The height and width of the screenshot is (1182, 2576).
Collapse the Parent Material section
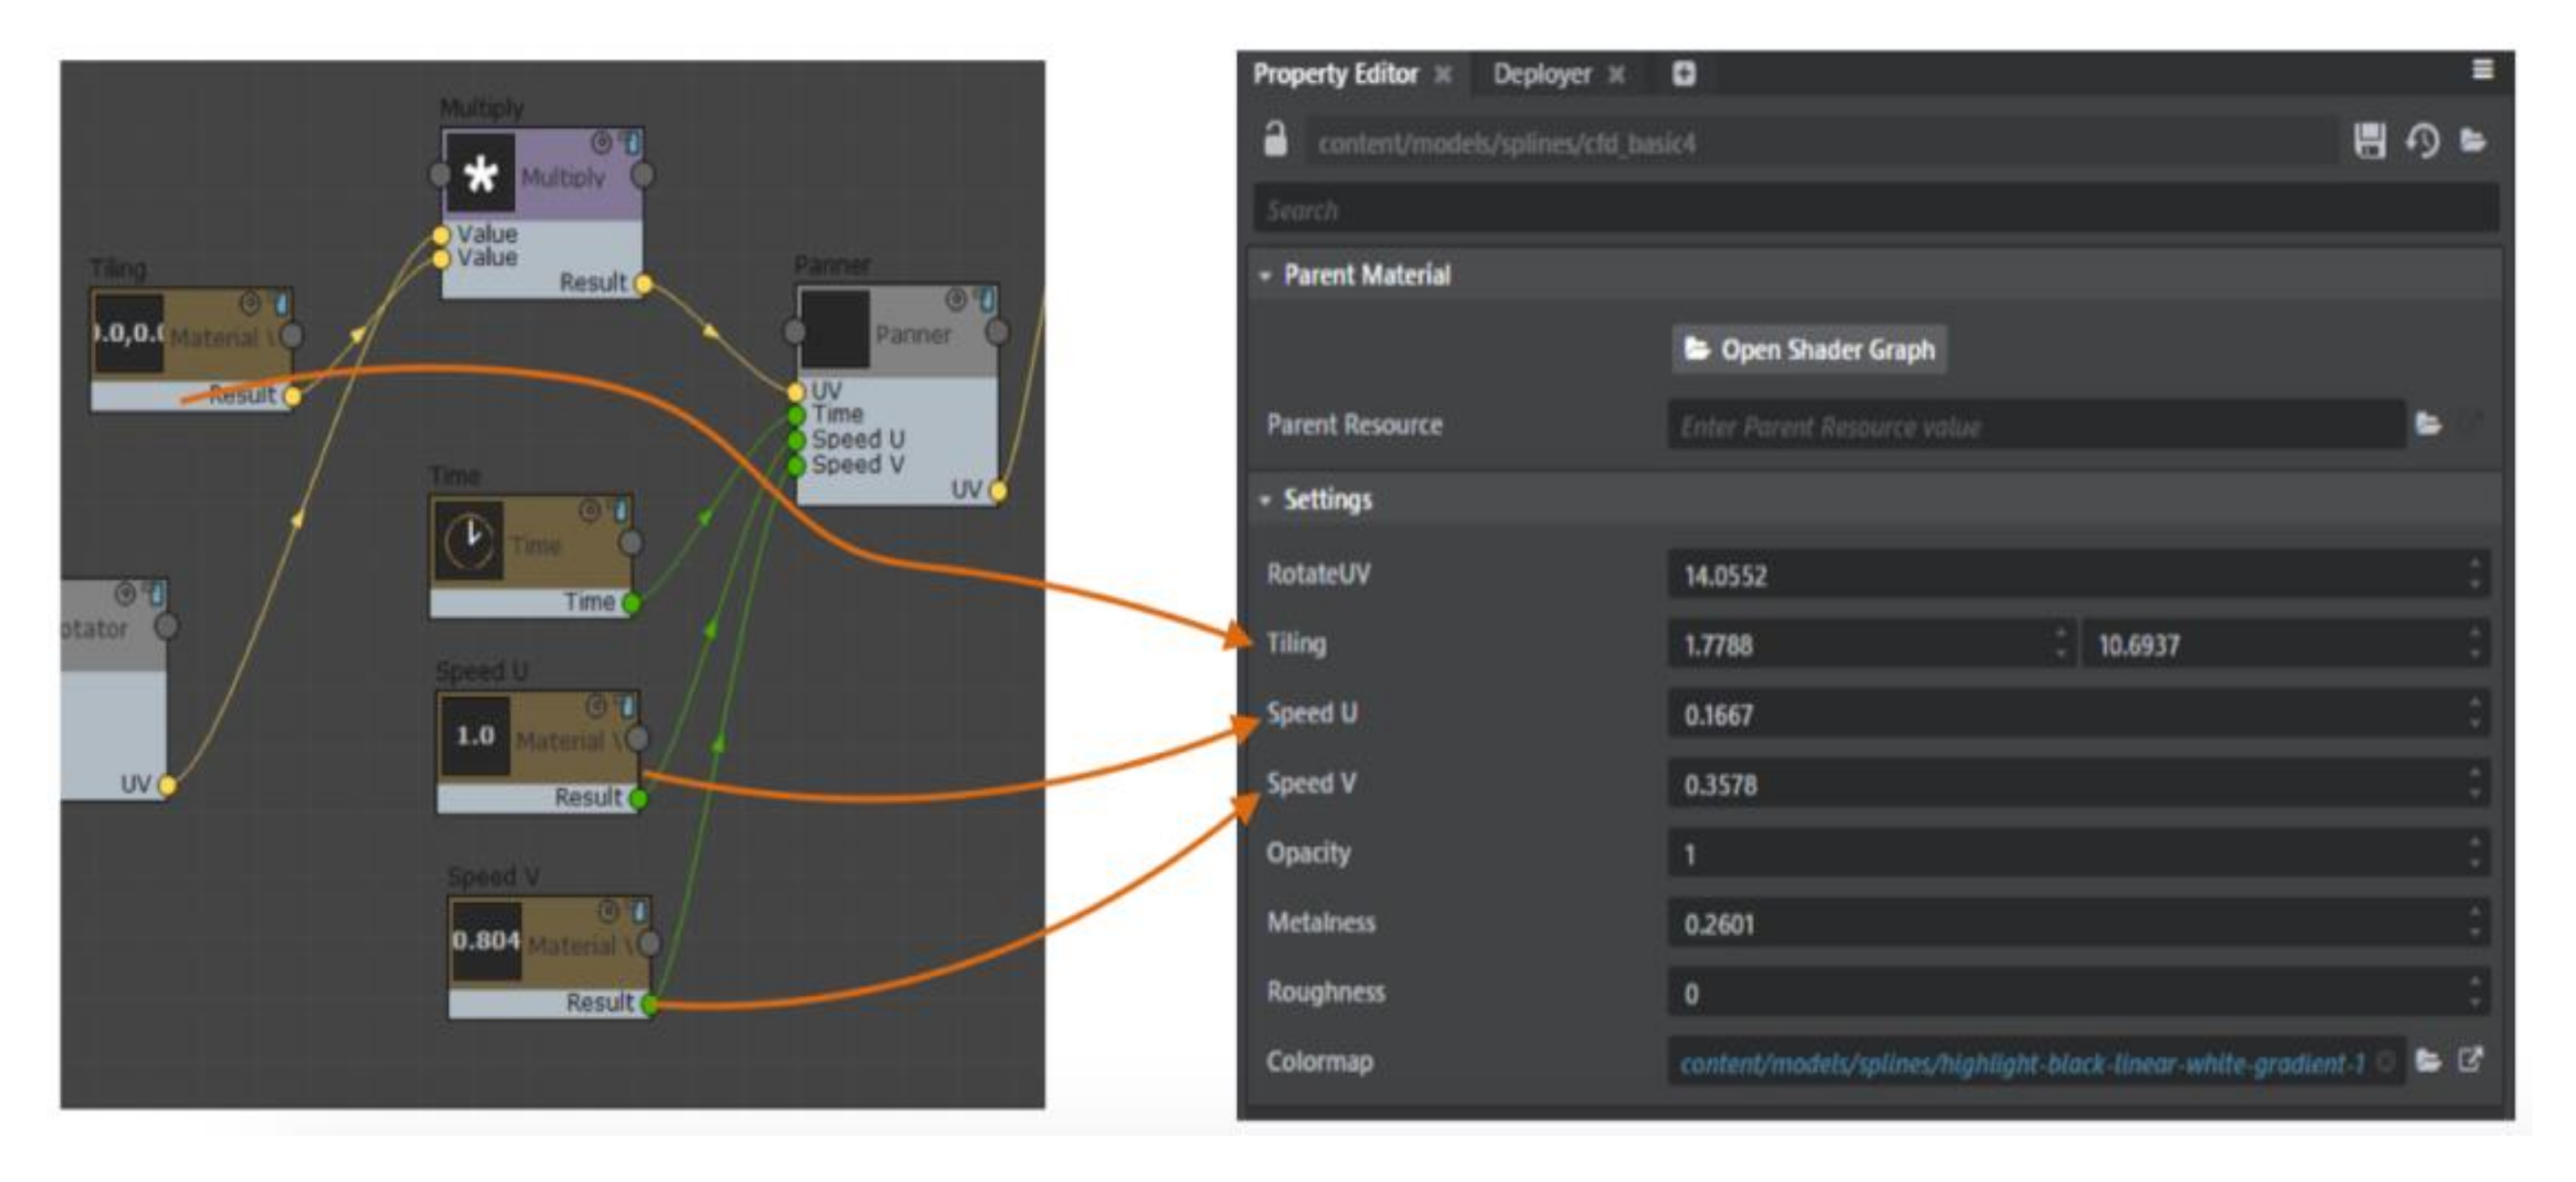click(x=1265, y=275)
